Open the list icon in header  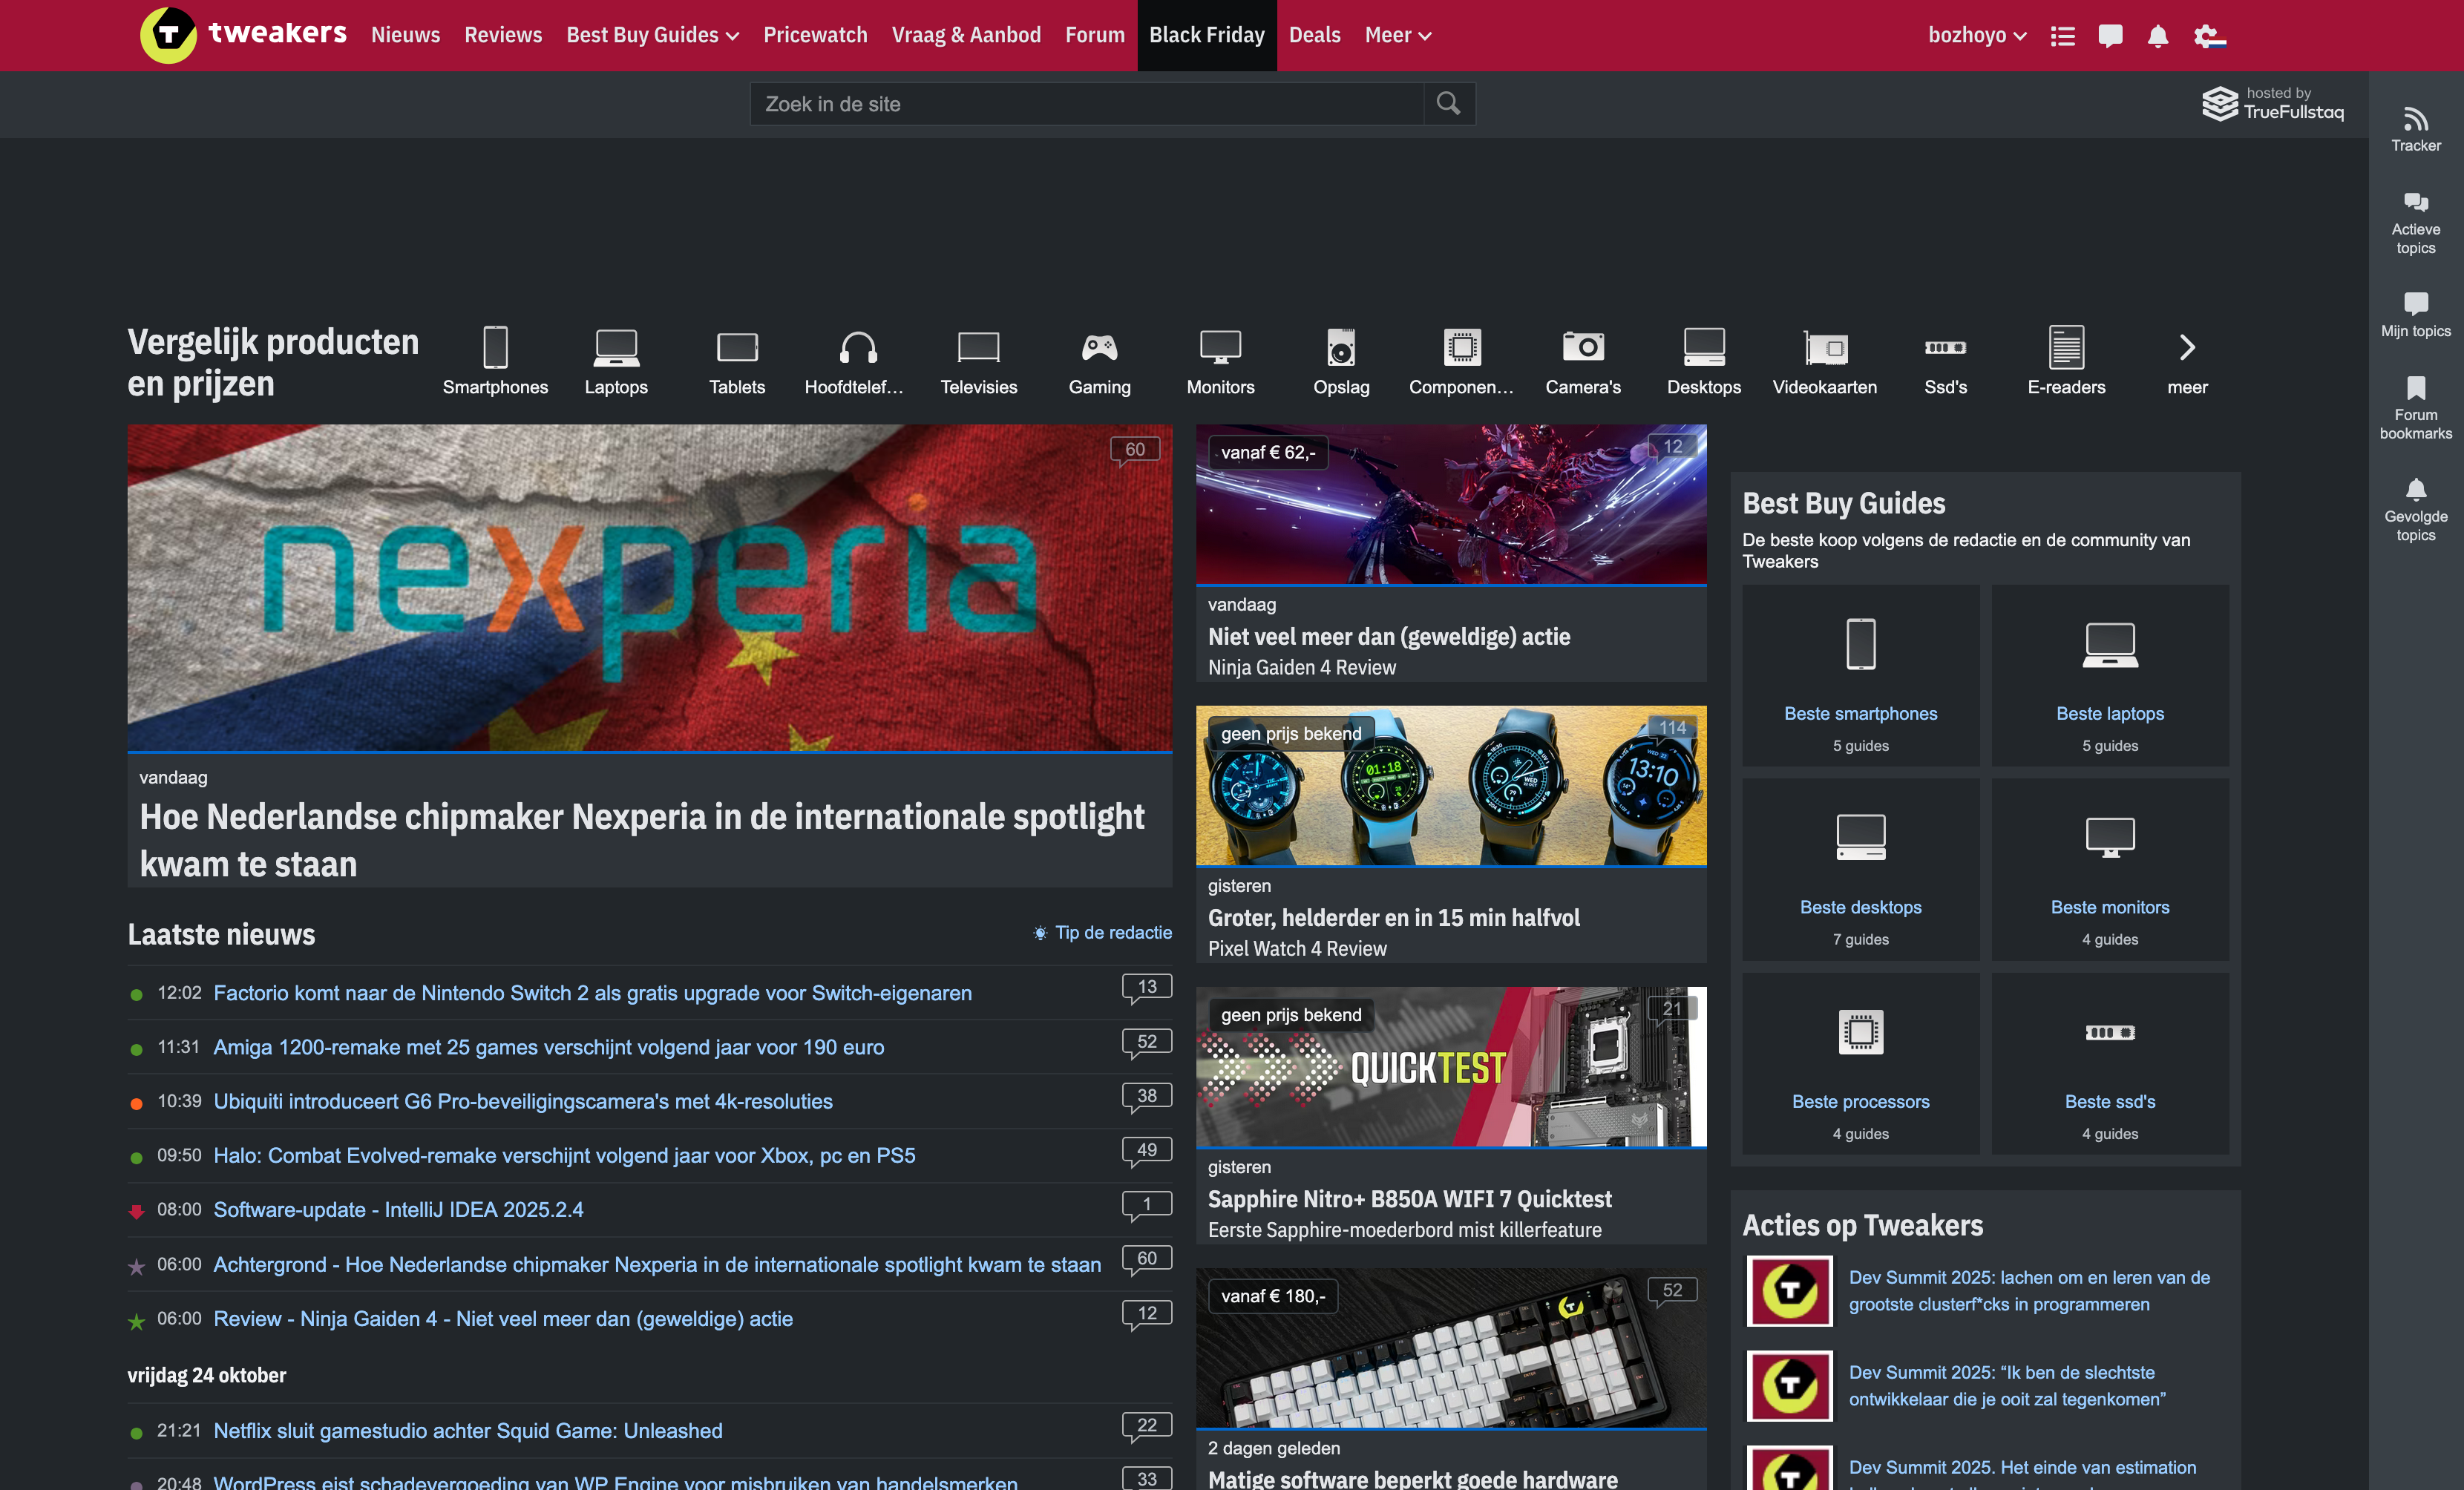tap(2062, 36)
